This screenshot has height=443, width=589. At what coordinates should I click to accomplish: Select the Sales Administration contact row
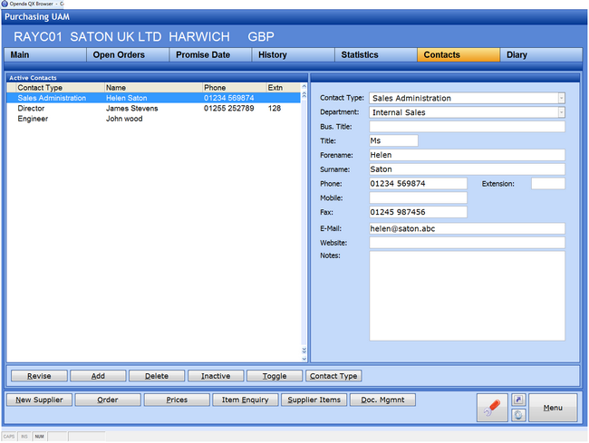[x=153, y=98]
